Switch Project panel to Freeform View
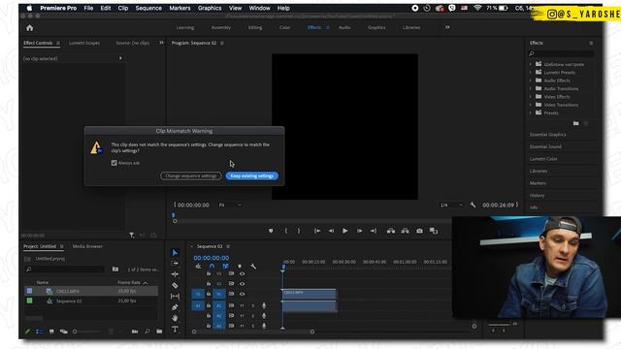621x349 pixels. pos(63,332)
